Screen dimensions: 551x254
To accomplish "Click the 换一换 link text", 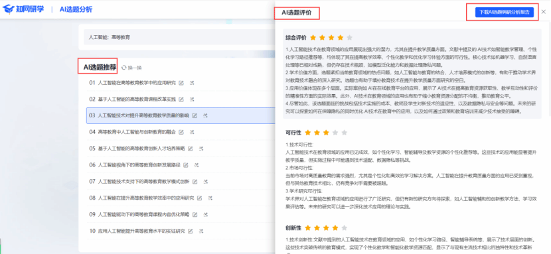I will coord(135,68).
